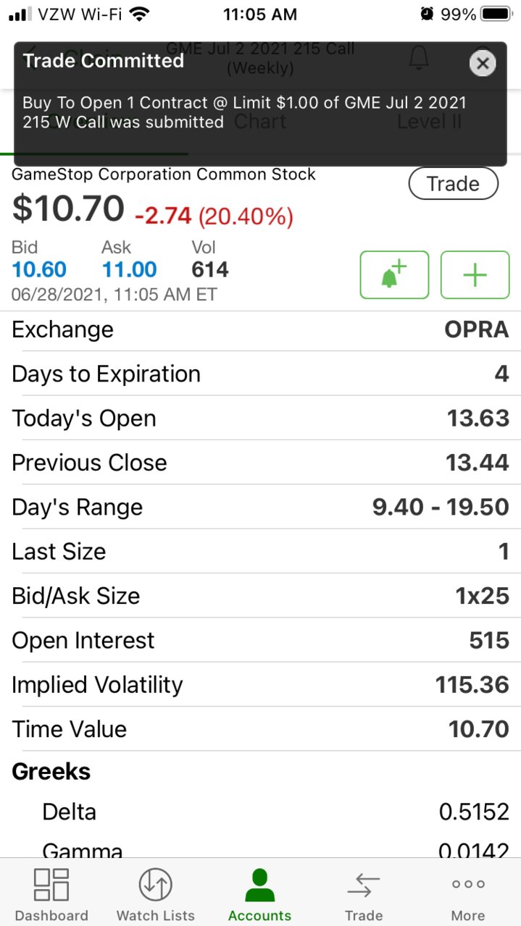Select the Days to Expiration row
521x926 pixels.
(x=261, y=374)
